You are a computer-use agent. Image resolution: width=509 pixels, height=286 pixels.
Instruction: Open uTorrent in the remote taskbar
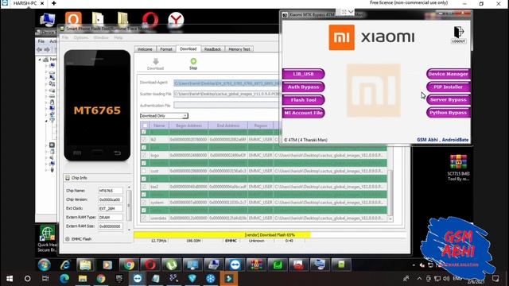pyautogui.click(x=171, y=265)
